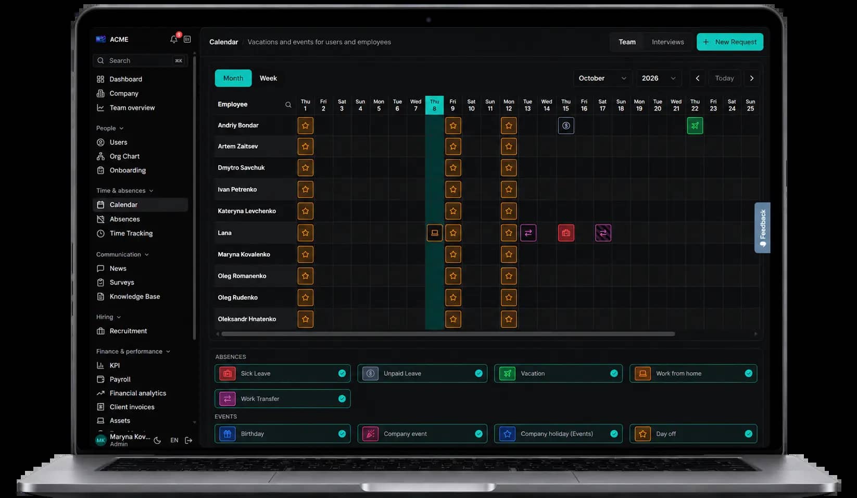Open Lana's sick leave icon on Thu 15

(x=566, y=233)
